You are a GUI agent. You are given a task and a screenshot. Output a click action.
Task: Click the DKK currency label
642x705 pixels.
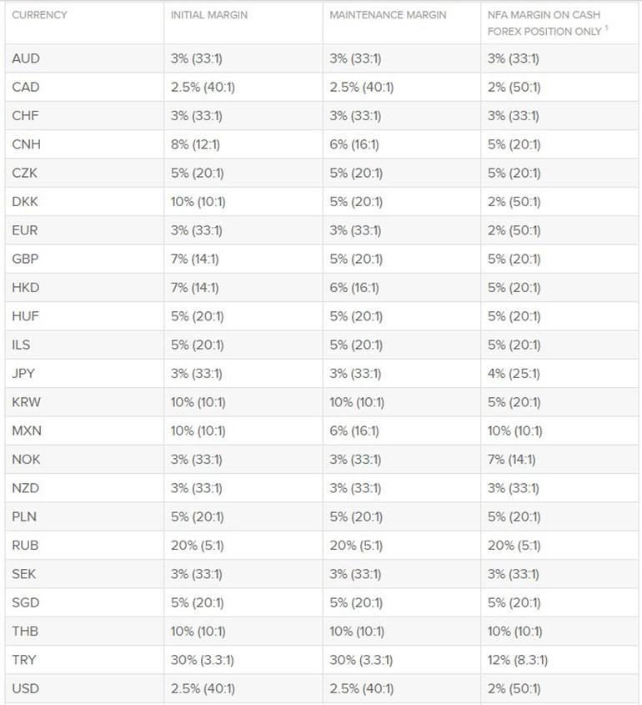tap(25, 201)
